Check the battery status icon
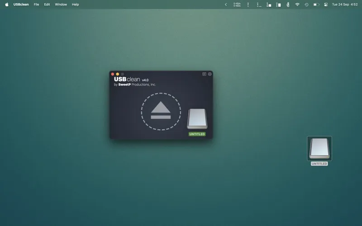362x226 pixels. (316, 5)
